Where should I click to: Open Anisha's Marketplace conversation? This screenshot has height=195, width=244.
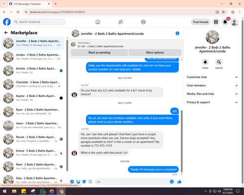point(33,71)
